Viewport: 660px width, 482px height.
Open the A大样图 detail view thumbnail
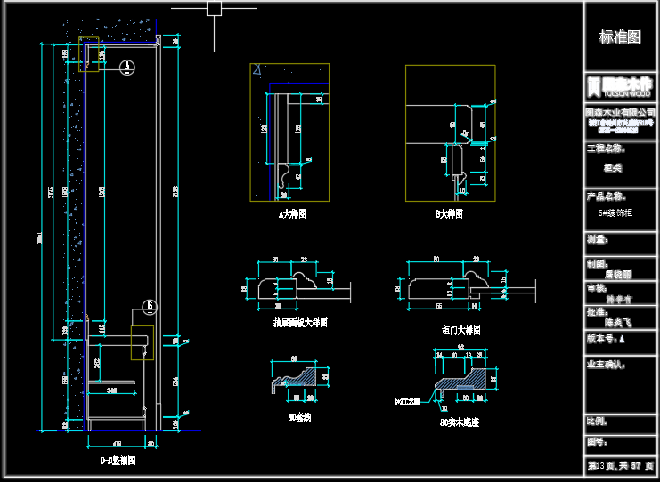pyautogui.click(x=289, y=133)
